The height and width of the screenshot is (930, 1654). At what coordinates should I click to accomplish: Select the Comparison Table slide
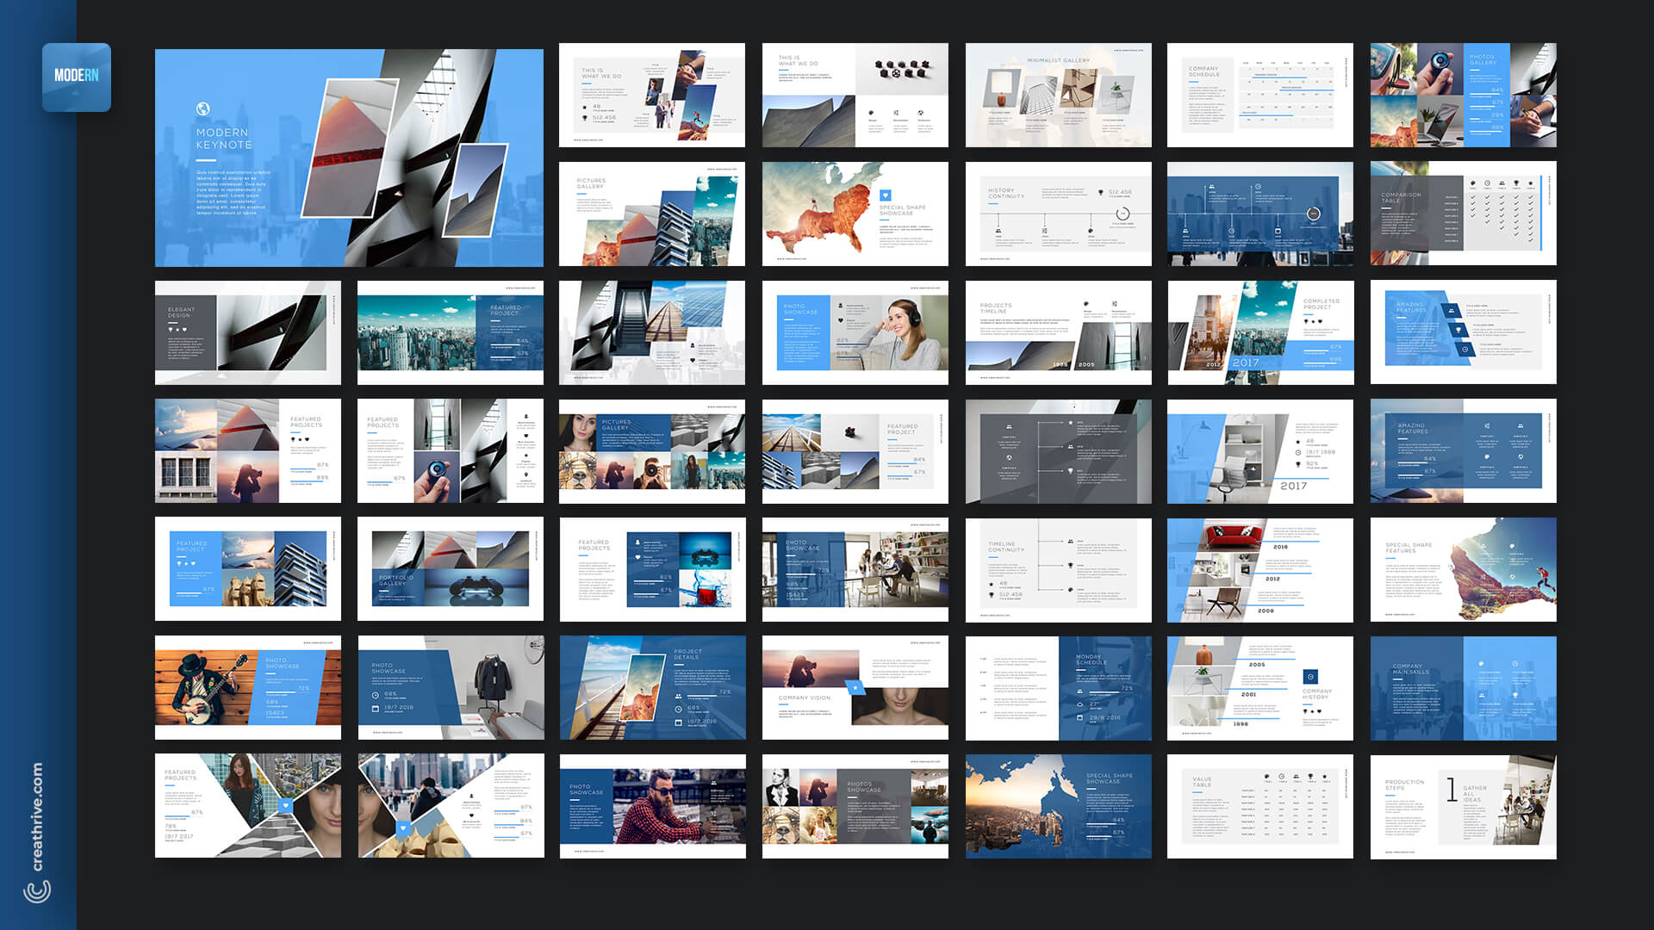coord(1463,213)
